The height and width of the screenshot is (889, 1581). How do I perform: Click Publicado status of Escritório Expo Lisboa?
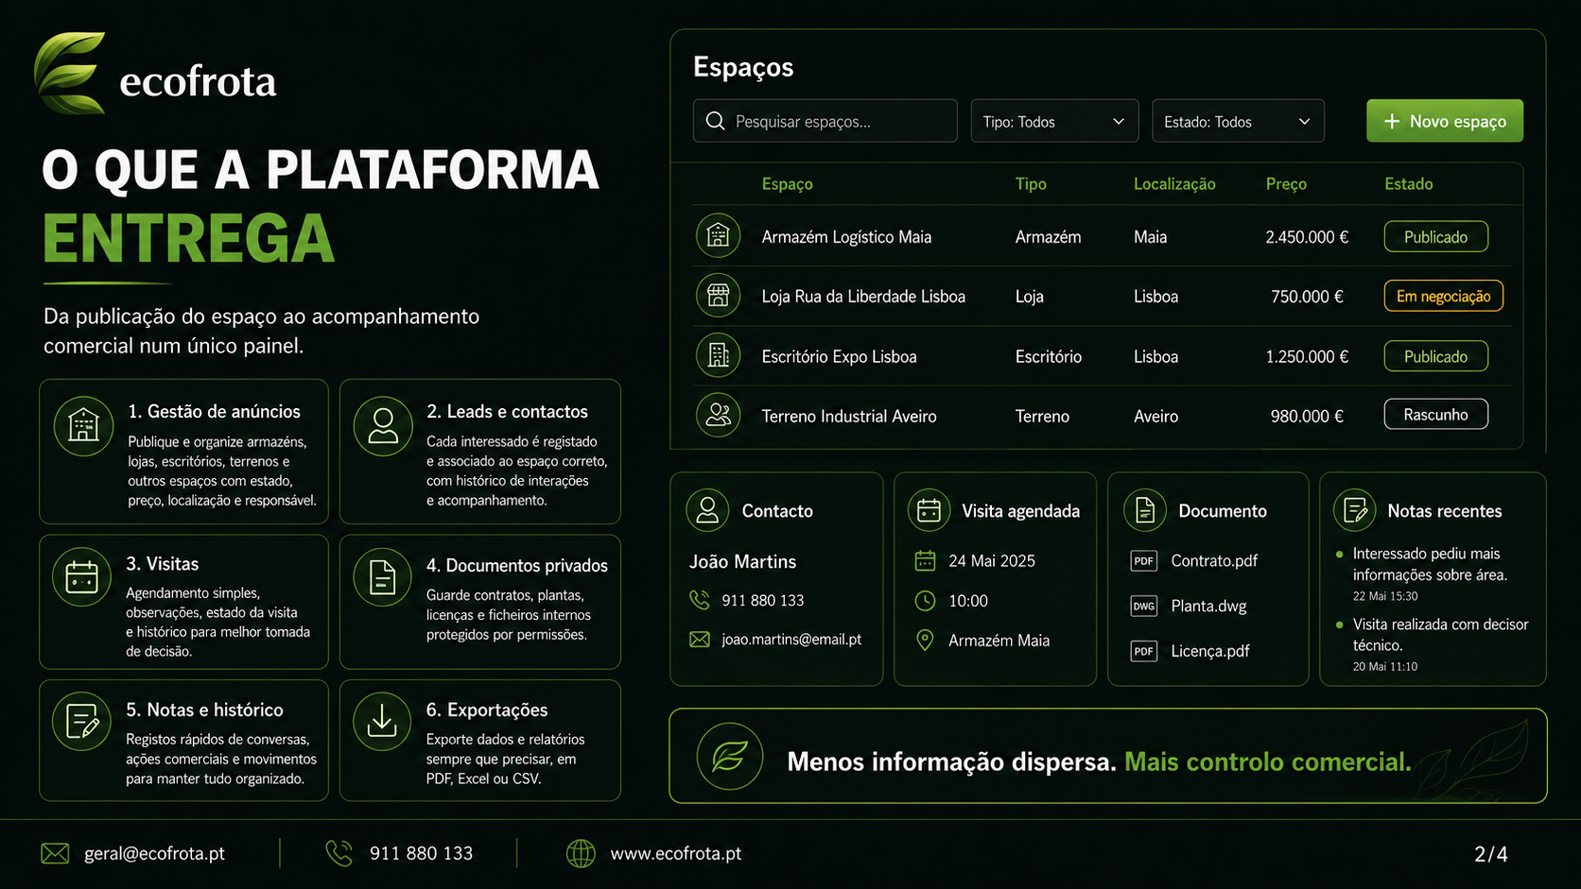click(x=1435, y=356)
